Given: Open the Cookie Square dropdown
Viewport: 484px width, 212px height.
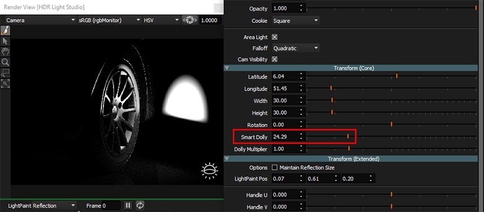Looking at the screenshot, I should coord(295,21).
